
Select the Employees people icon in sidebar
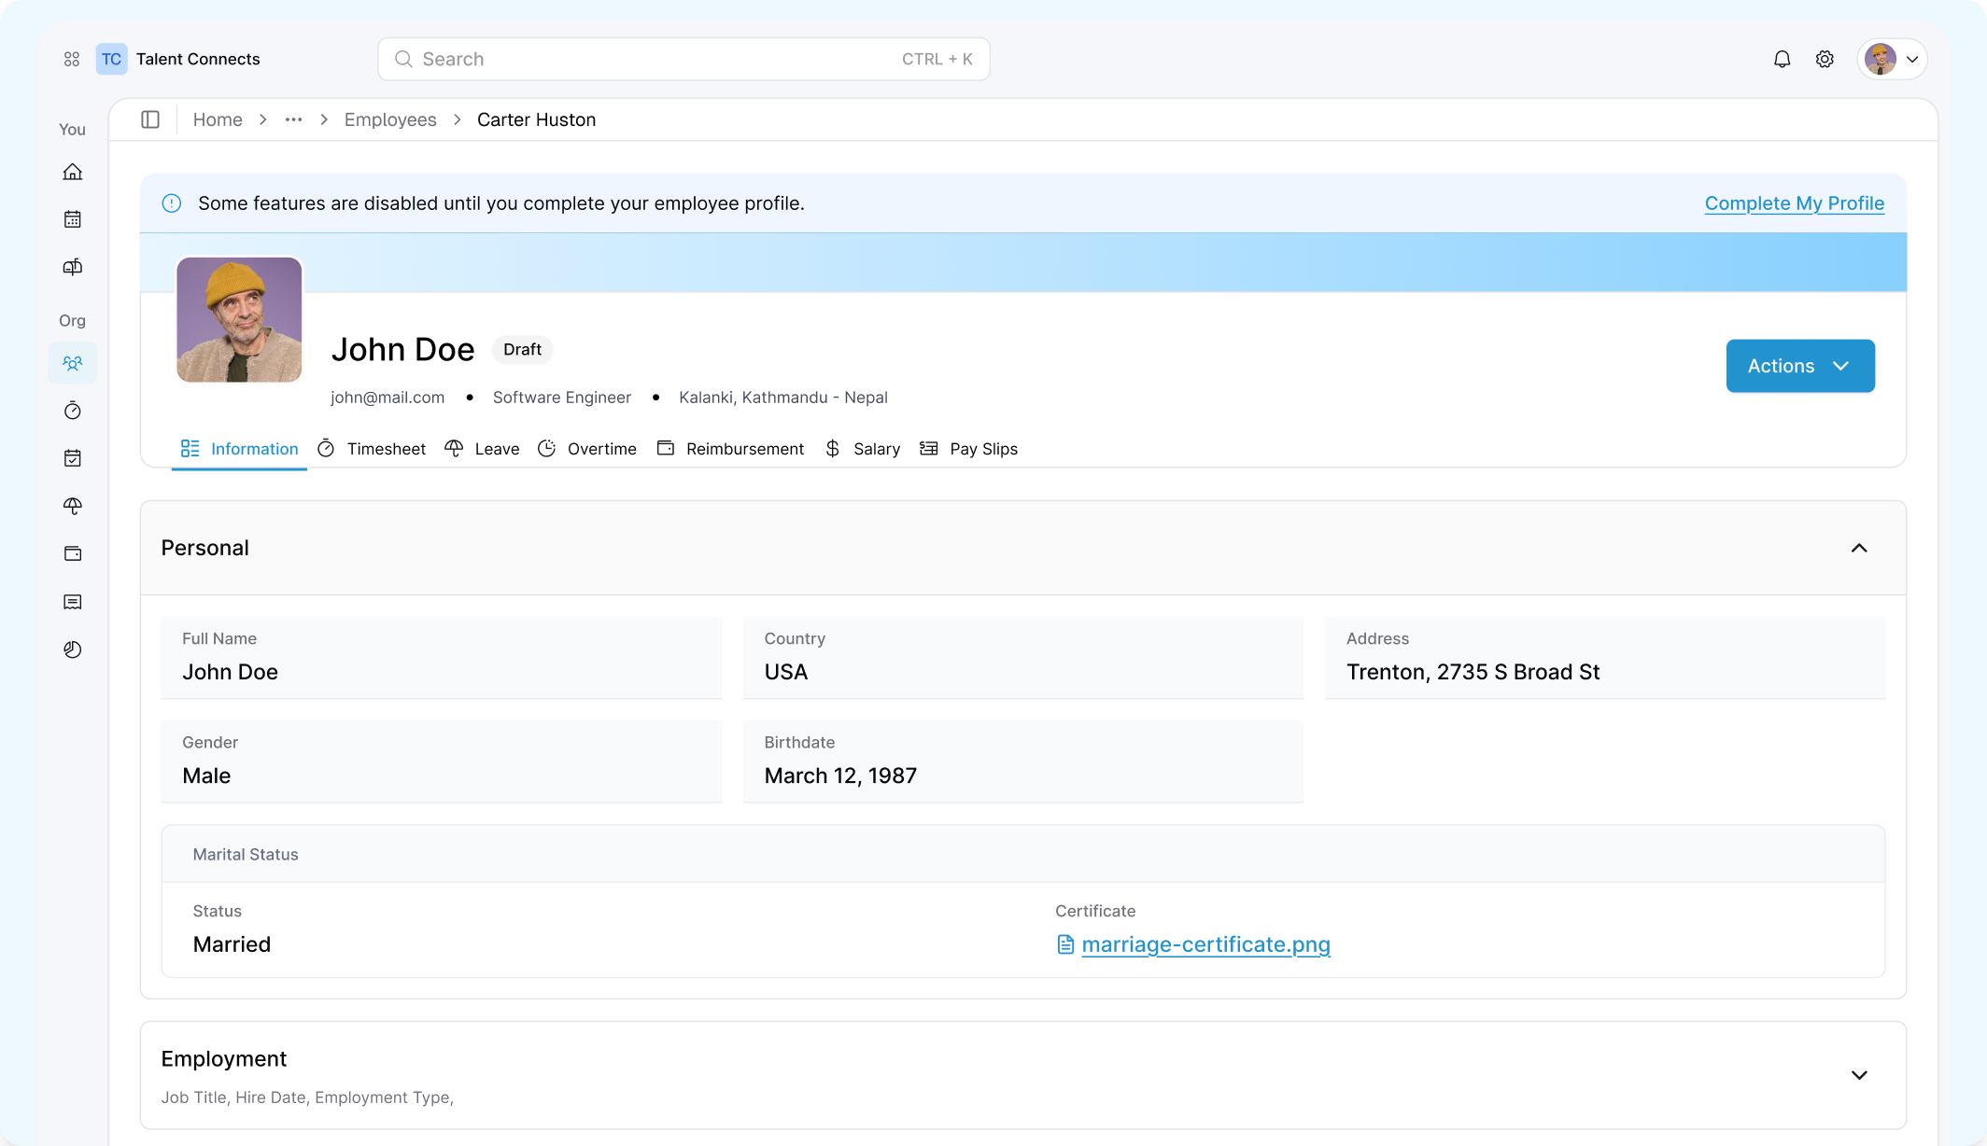pyautogui.click(x=73, y=363)
